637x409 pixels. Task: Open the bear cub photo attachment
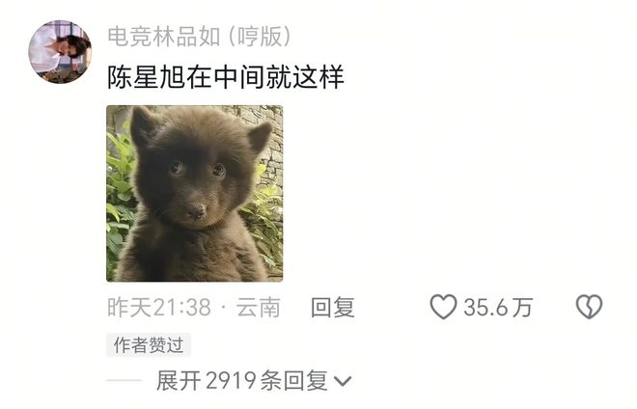click(x=195, y=193)
